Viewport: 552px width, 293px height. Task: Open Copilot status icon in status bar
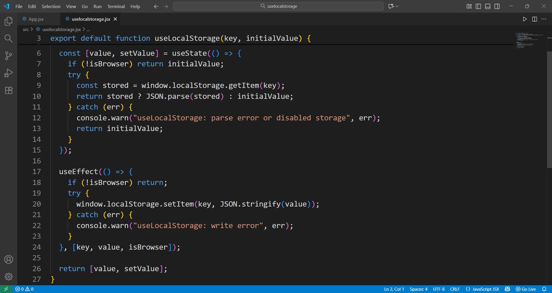pyautogui.click(x=508, y=289)
